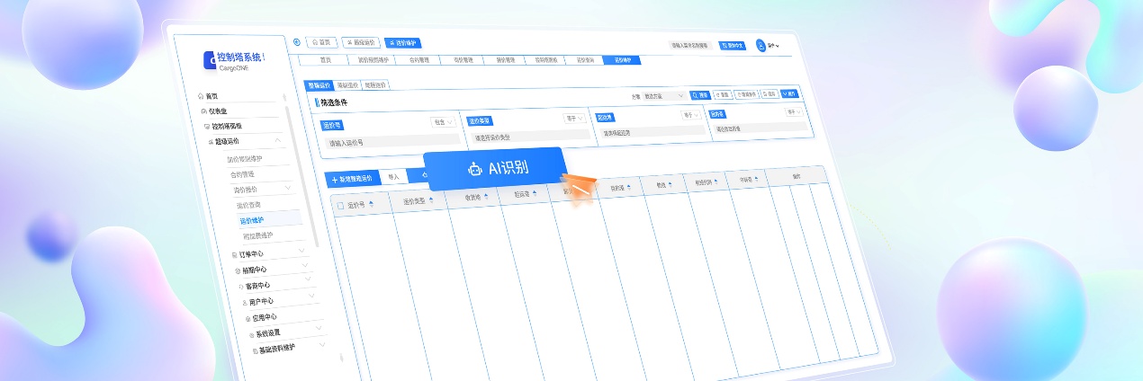Open 仪表盘 in the sidebar
1143x381 pixels.
click(218, 111)
